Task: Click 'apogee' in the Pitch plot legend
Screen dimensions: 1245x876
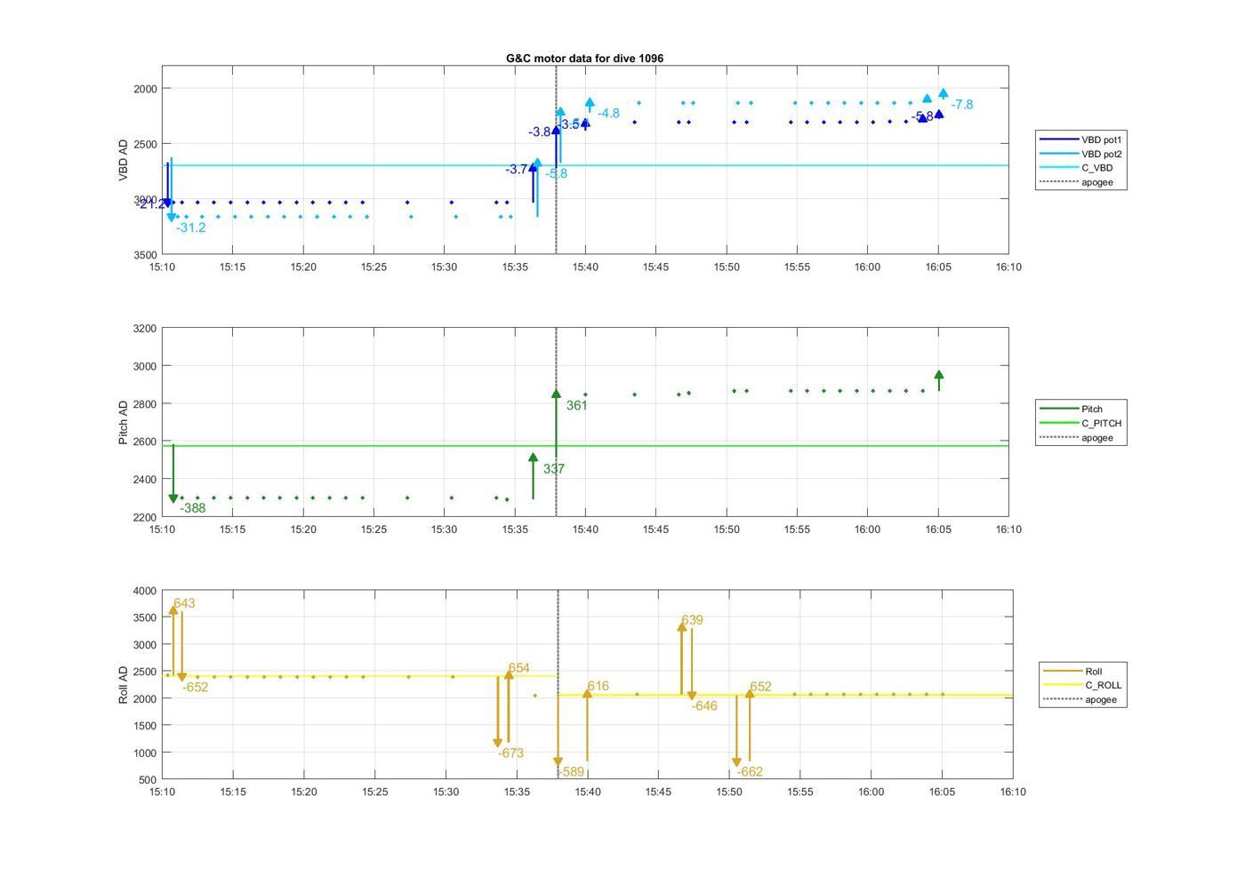Action: [1082, 437]
